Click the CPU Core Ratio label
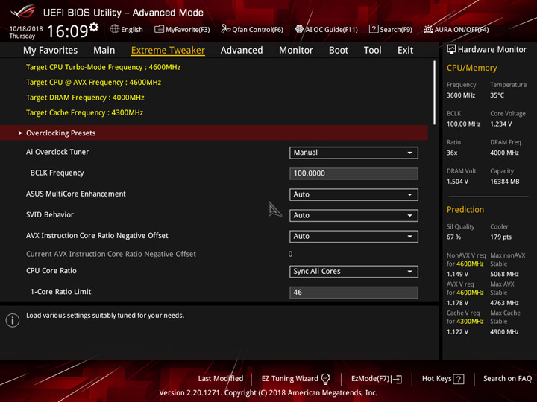The height and width of the screenshot is (402, 537). tap(51, 271)
